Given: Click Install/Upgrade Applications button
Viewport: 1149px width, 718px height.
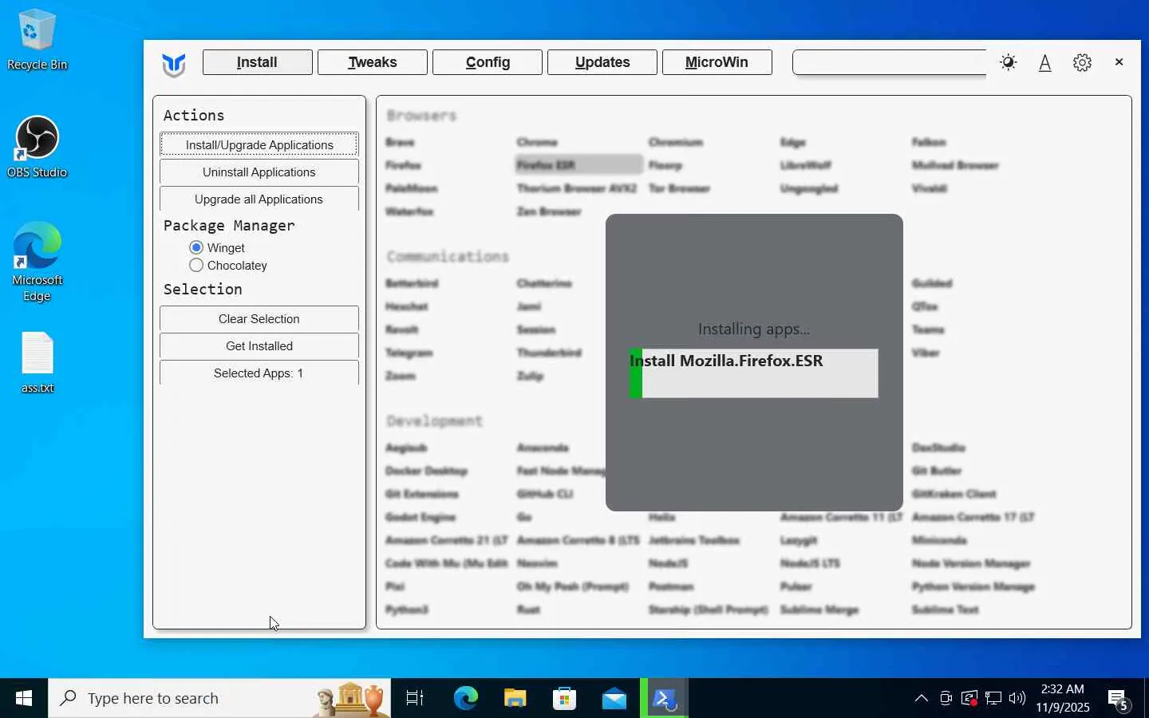Looking at the screenshot, I should pos(259,144).
